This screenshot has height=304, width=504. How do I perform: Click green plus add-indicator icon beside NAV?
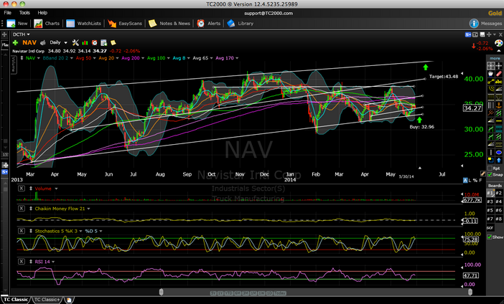[x=15, y=43]
